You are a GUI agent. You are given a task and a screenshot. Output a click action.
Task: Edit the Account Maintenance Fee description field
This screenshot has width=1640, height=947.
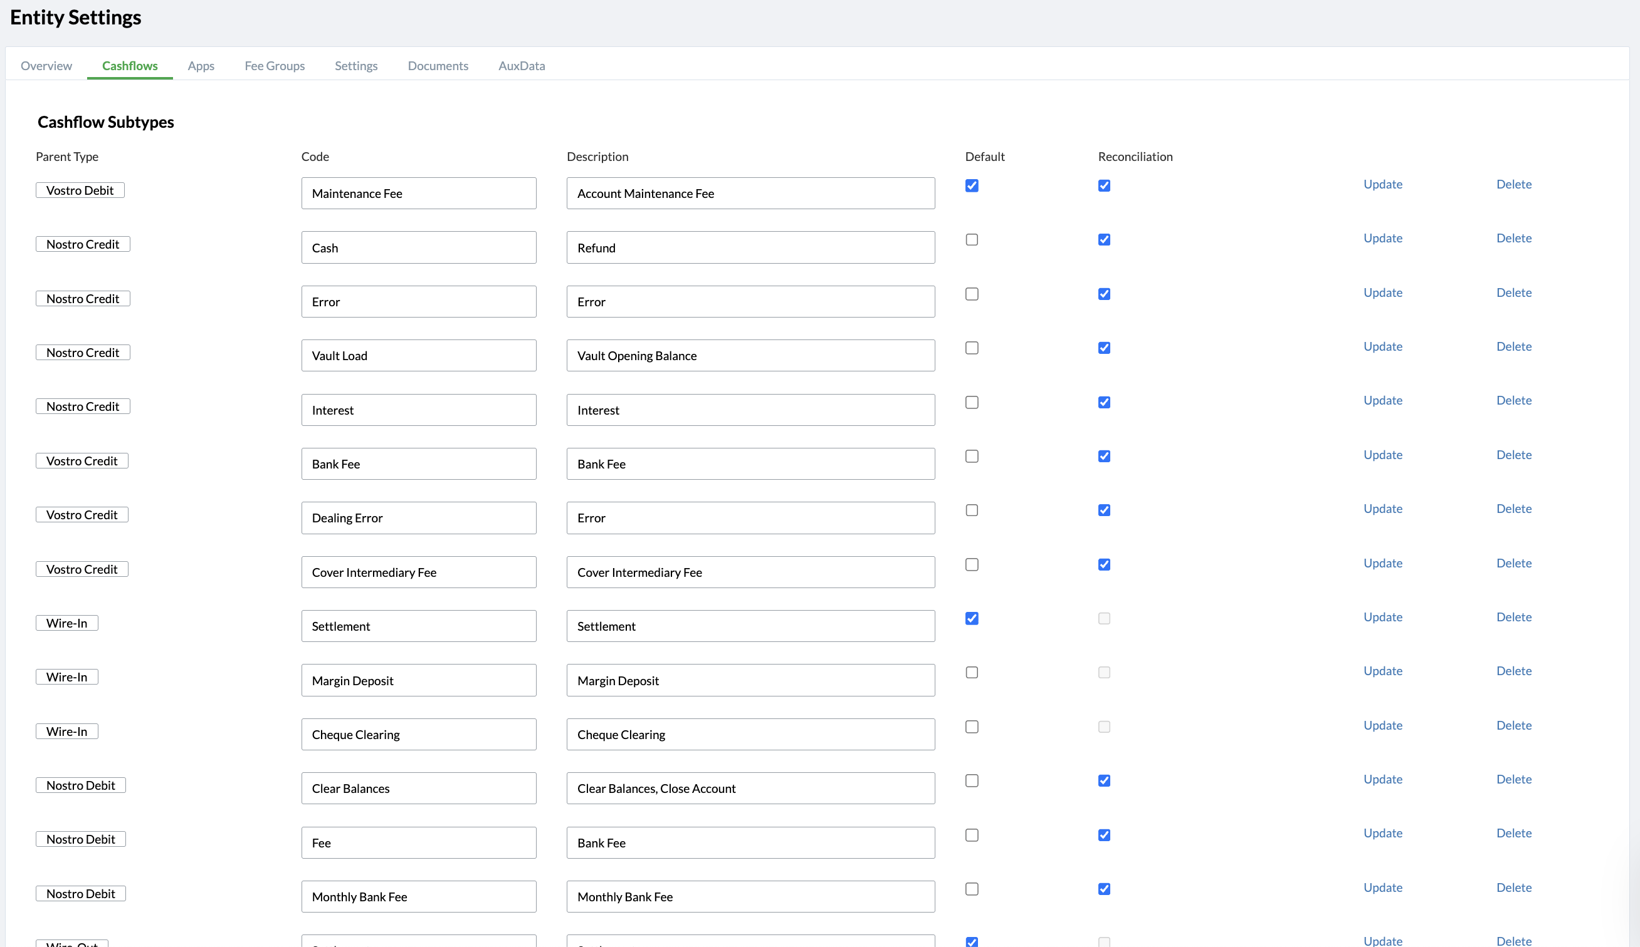[x=750, y=194]
